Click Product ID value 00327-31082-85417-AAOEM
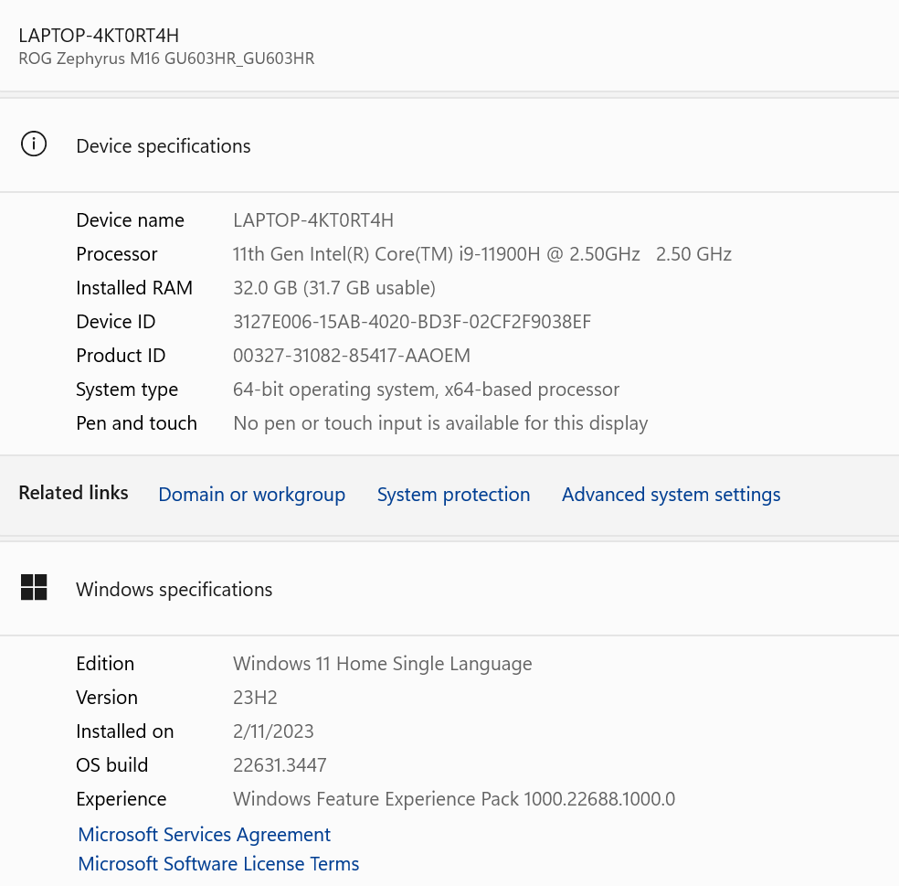Viewport: 899px width, 886px height. point(352,356)
